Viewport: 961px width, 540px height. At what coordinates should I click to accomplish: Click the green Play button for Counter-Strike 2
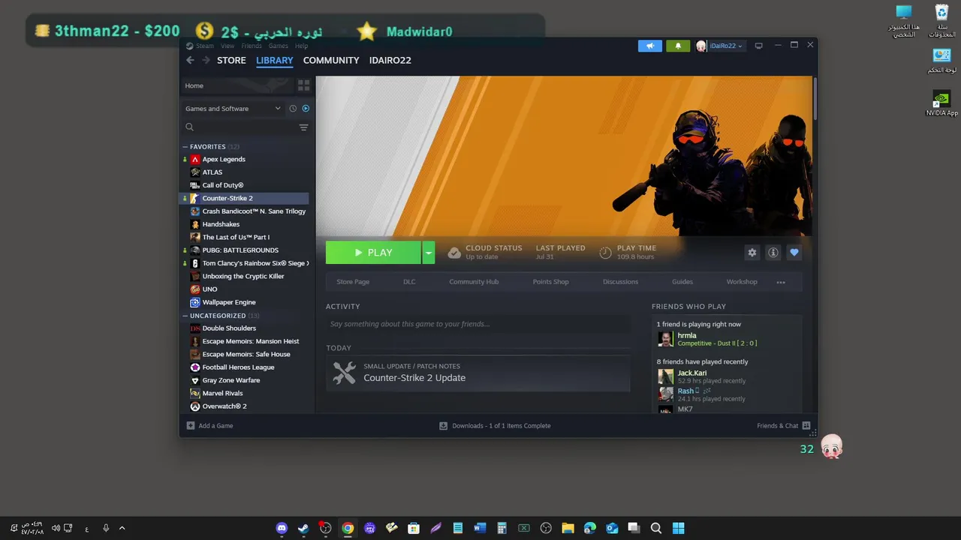(x=373, y=253)
